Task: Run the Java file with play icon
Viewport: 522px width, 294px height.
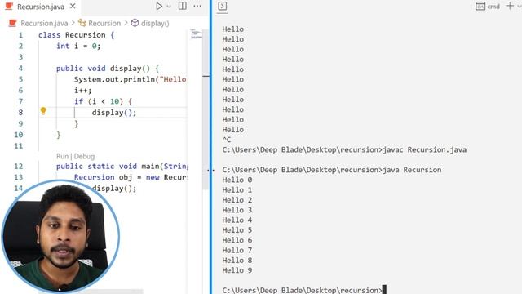Action: 159,6
